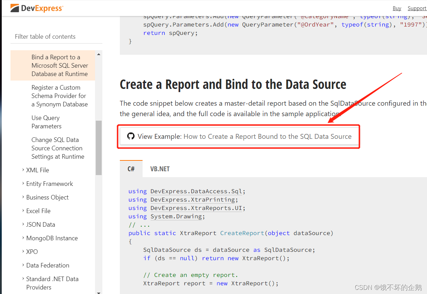Open the Business Object topic
Screen dimensions: 427x294
(x=48, y=197)
